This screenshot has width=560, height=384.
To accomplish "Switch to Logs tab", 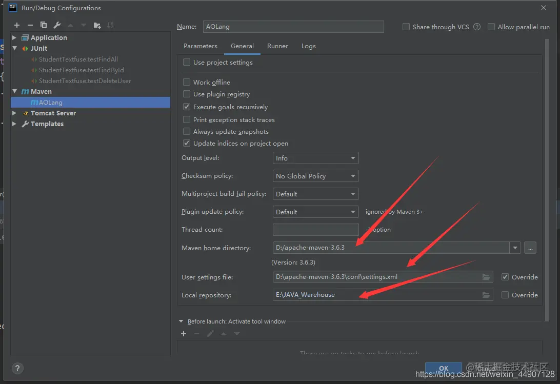I will (309, 46).
